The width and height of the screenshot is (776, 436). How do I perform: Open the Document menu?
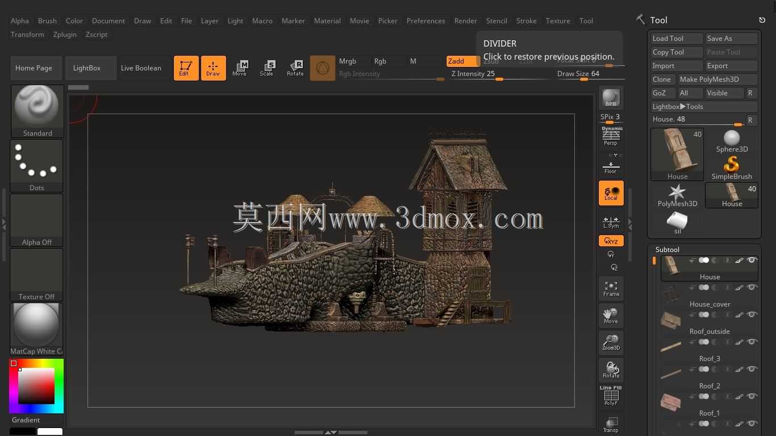pyautogui.click(x=109, y=21)
